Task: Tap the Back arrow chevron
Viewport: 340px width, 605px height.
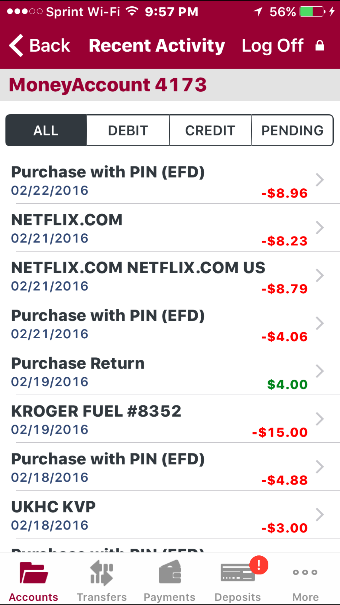Action: click(x=17, y=46)
